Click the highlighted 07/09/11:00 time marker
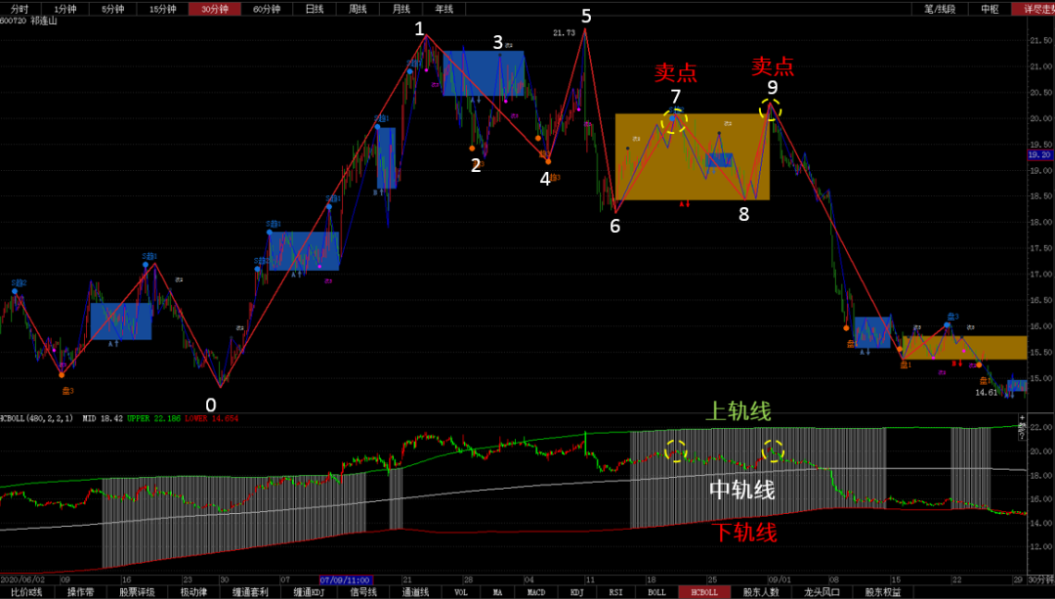The image size is (1055, 599). pyautogui.click(x=344, y=579)
